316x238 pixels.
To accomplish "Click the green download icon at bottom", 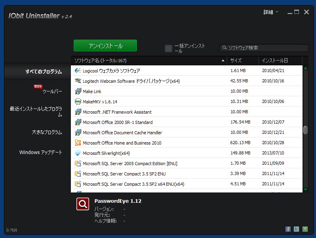I will point(305,229).
